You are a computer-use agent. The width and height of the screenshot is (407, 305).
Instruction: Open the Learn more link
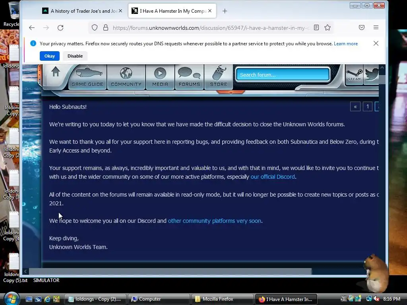(x=346, y=44)
